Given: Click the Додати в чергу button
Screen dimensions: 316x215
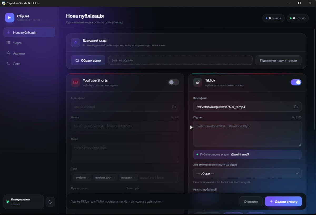Looking at the screenshot, I should tap(283, 202).
